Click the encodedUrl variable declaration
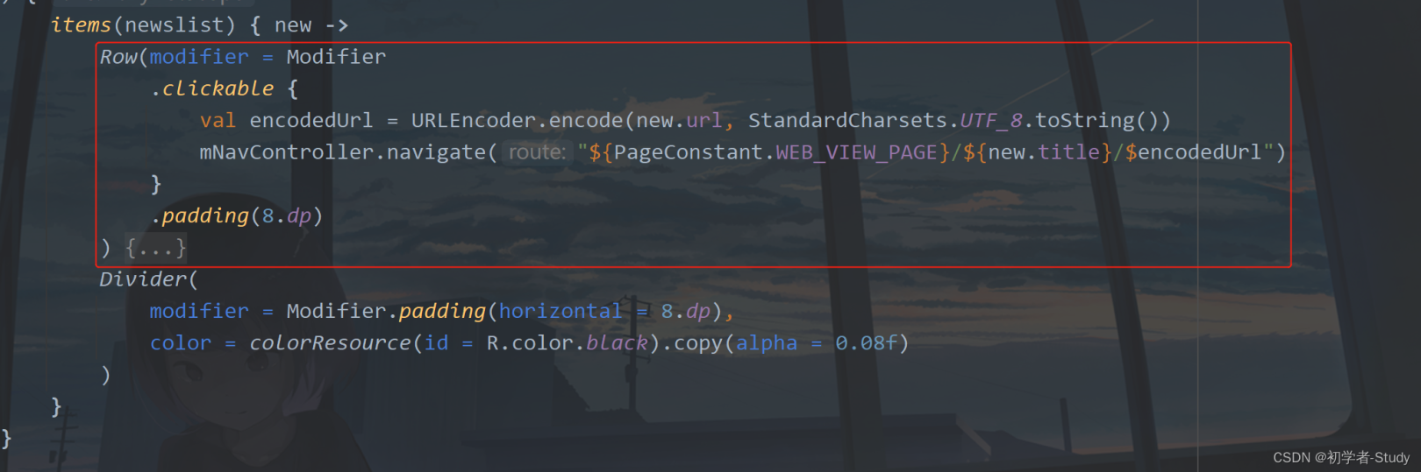 coord(311,120)
